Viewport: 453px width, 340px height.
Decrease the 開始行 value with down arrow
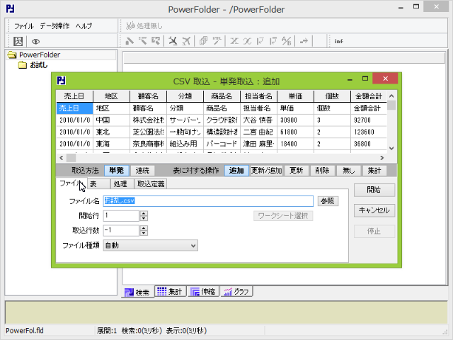click(x=144, y=218)
